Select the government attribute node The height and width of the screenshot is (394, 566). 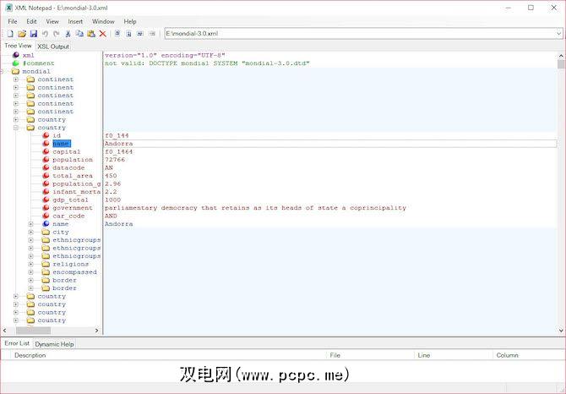click(x=72, y=208)
